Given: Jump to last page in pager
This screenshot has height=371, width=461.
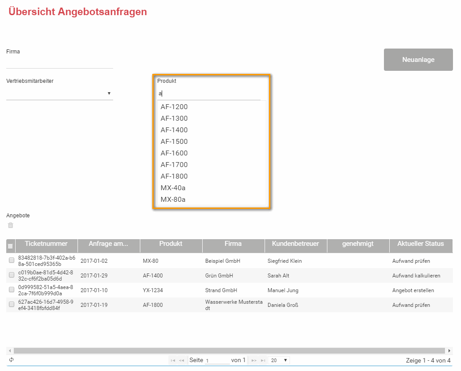Looking at the screenshot, I should (x=263, y=360).
